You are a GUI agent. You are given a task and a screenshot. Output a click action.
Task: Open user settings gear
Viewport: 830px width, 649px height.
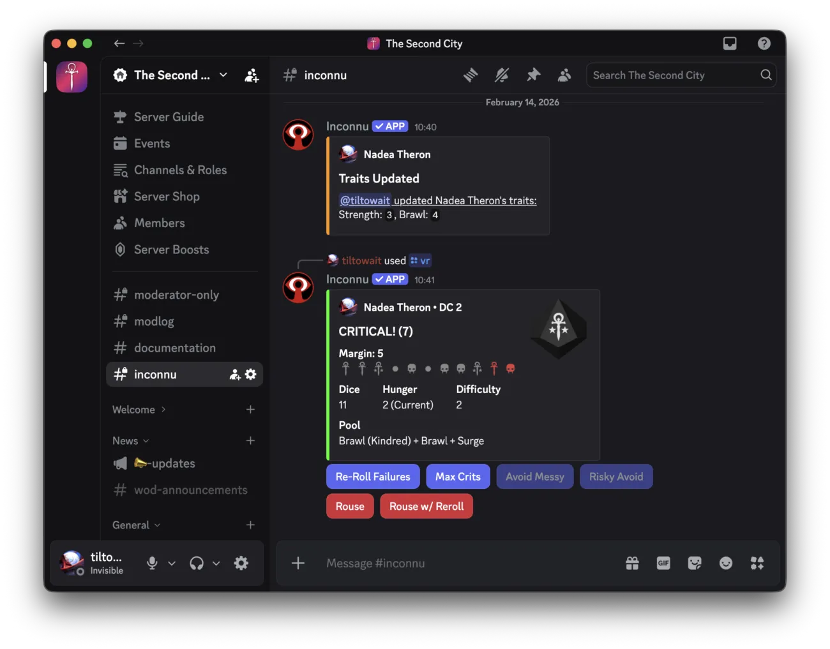[241, 563]
